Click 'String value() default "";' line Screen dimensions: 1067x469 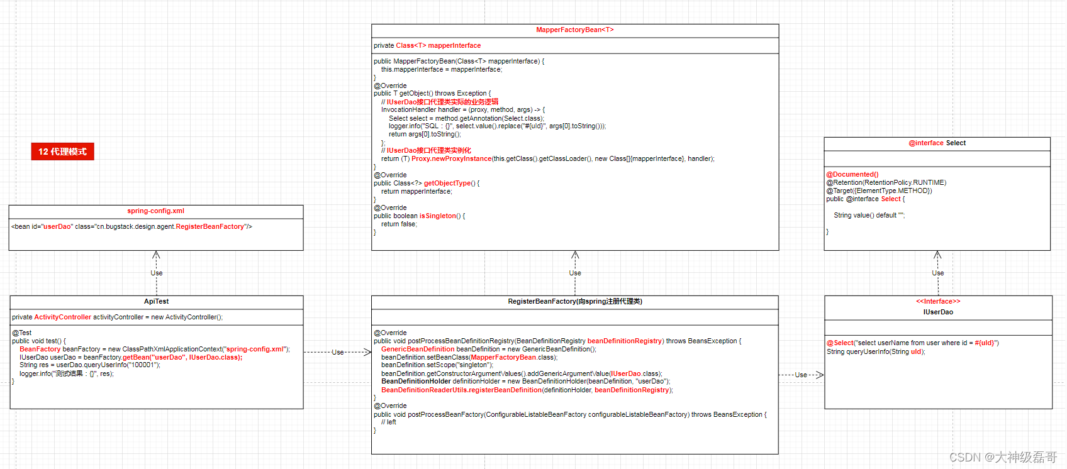pyautogui.click(x=869, y=216)
